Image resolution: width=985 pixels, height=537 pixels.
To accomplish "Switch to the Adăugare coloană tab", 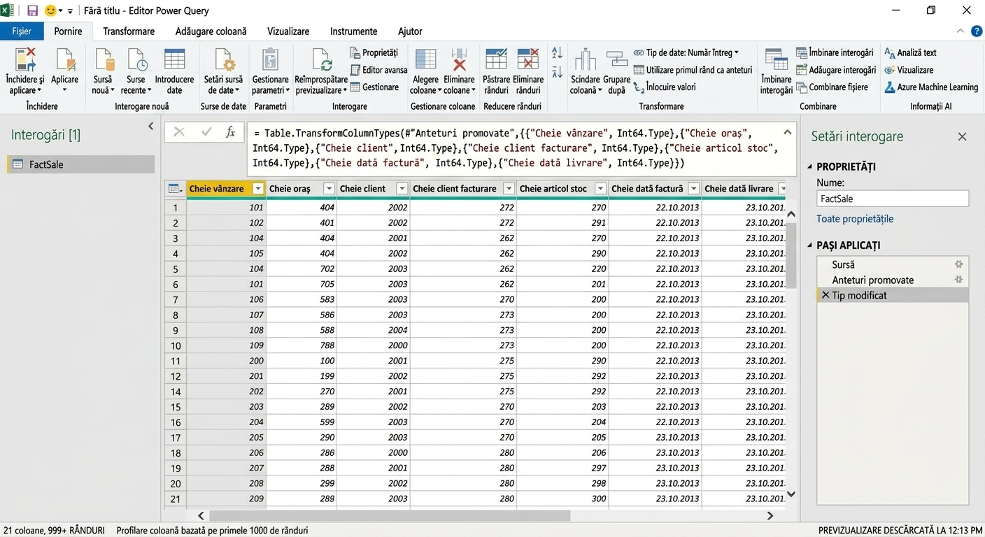I will click(211, 31).
